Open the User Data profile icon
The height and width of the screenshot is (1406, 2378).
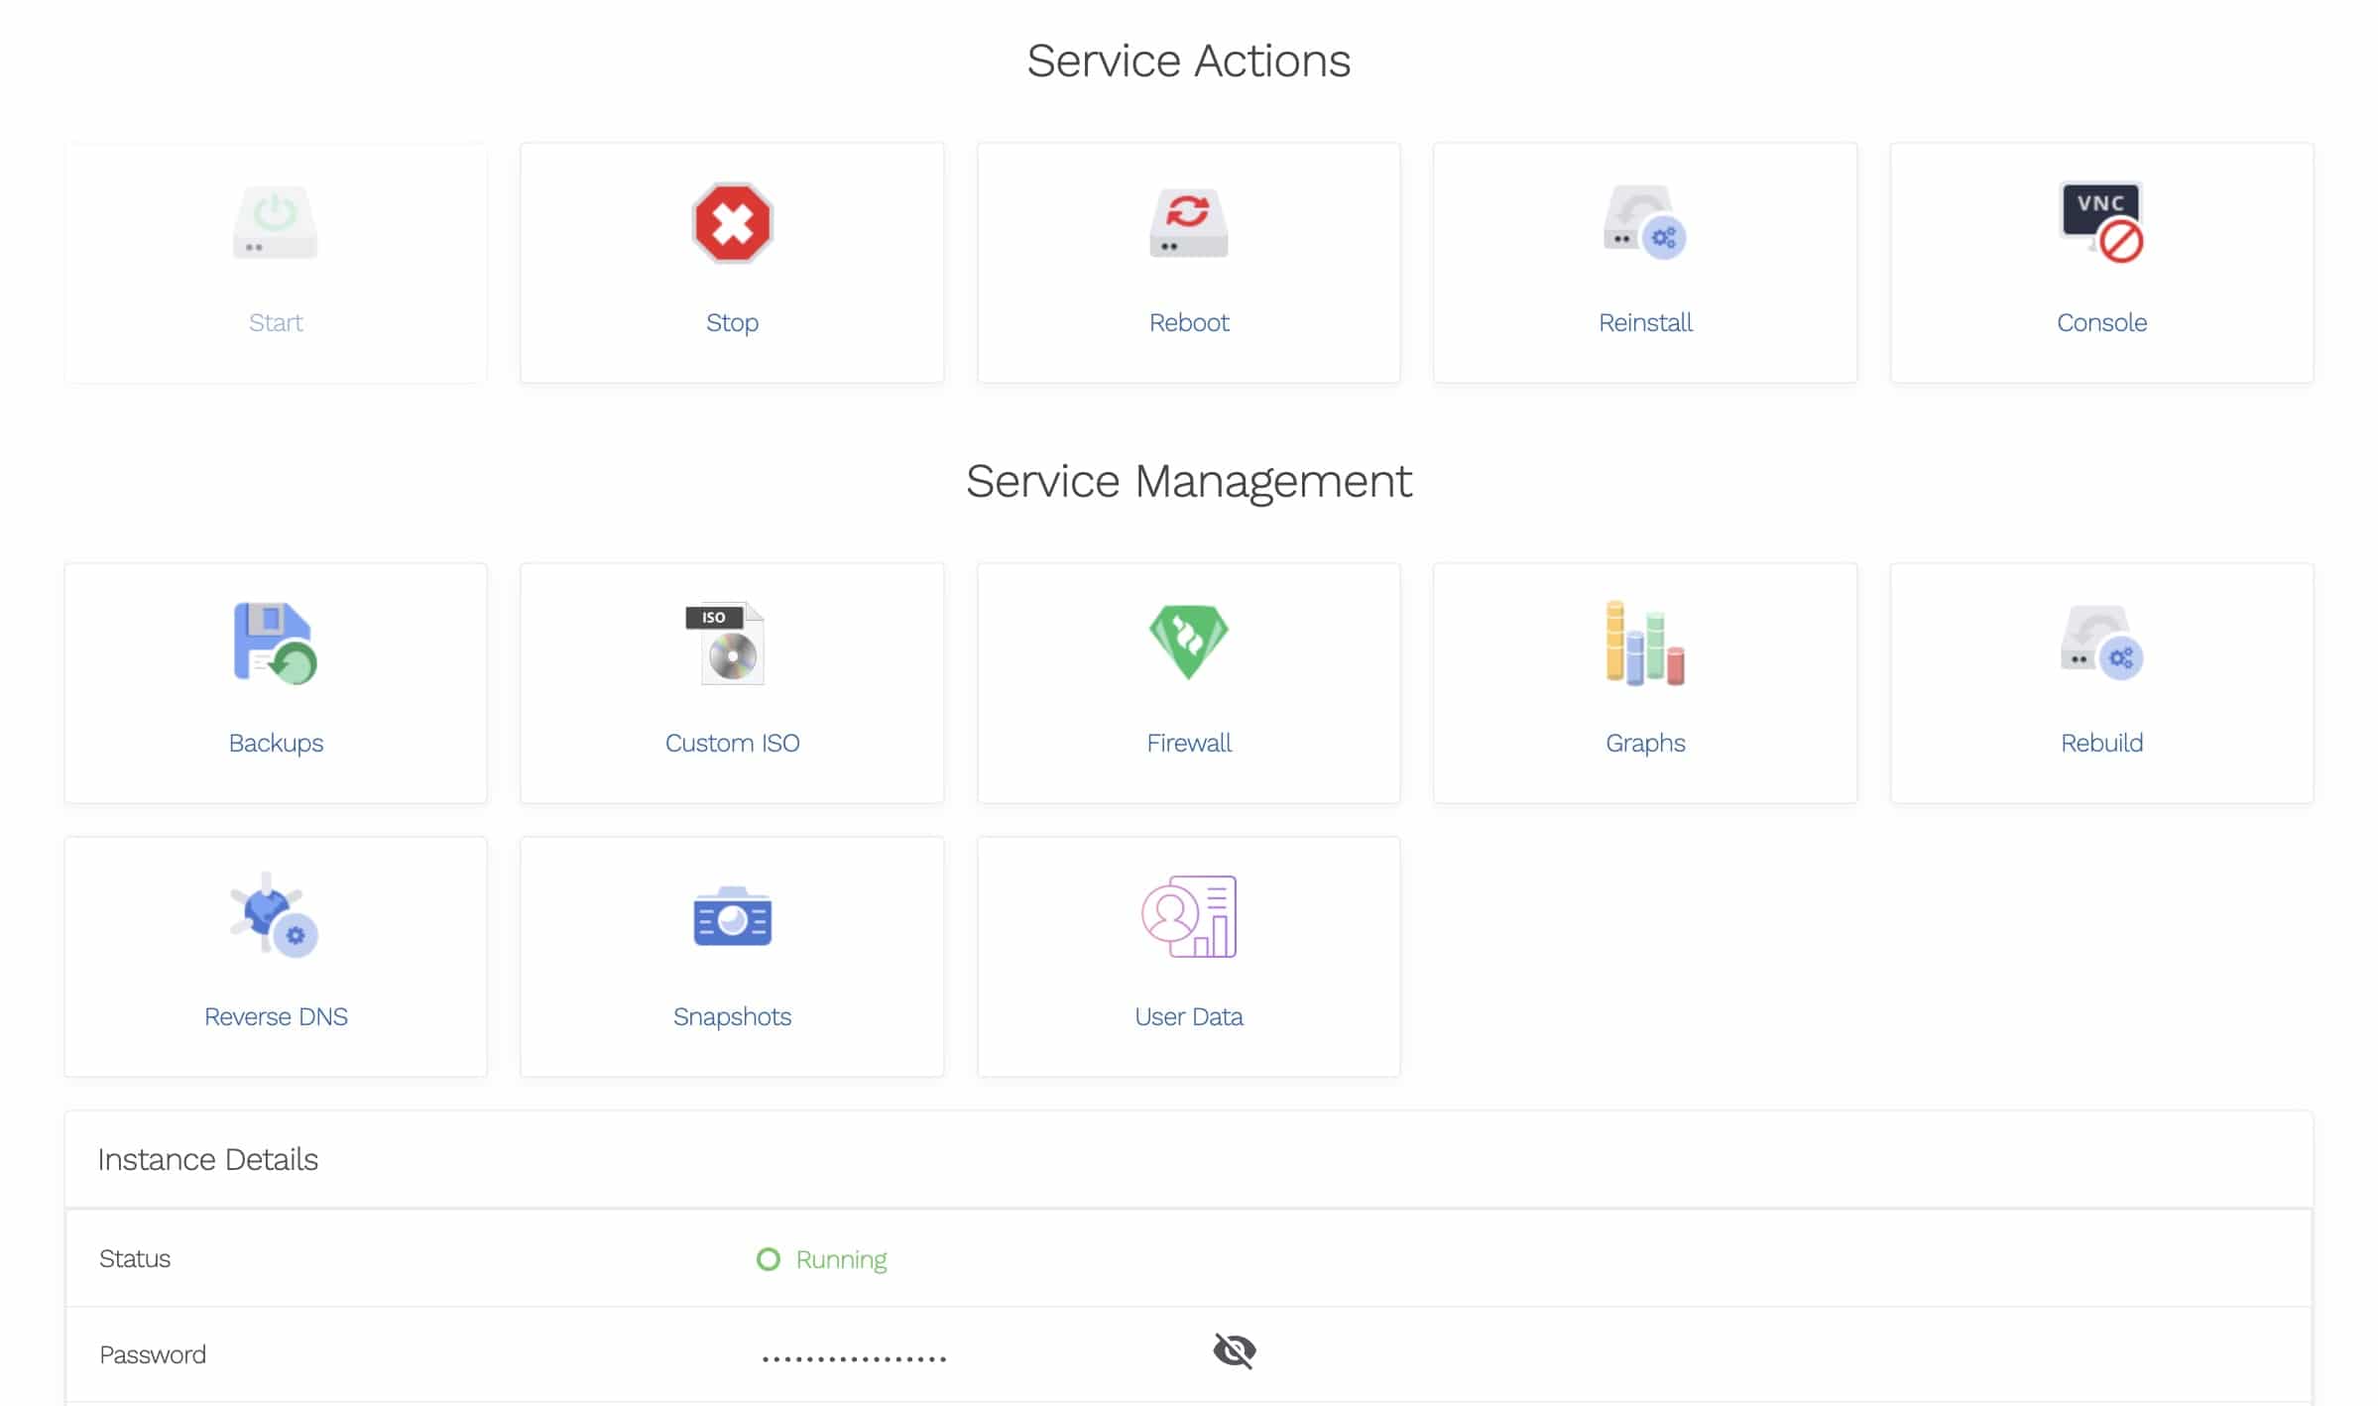(1188, 916)
